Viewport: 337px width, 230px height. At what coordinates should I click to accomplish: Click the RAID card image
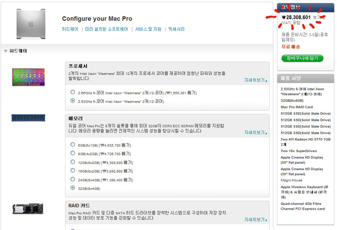coord(28,208)
